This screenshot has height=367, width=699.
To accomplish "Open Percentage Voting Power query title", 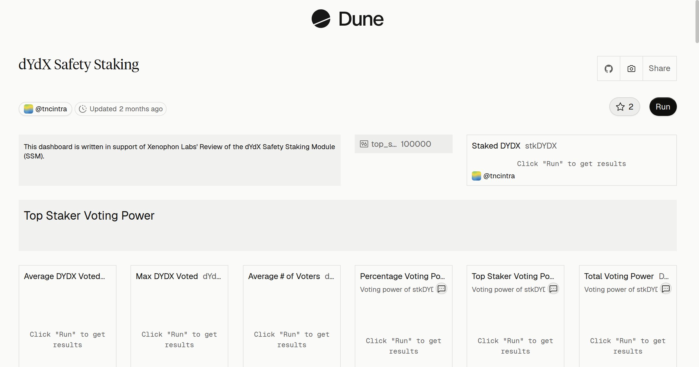I will click(x=402, y=276).
